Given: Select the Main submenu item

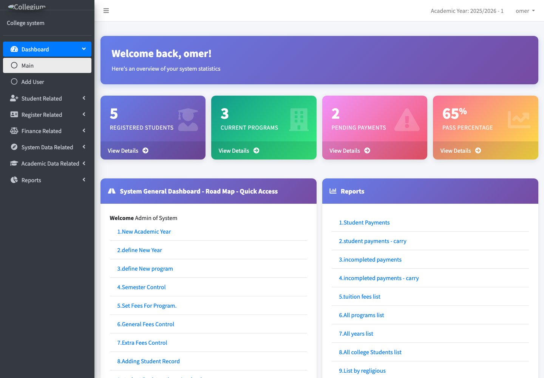Looking at the screenshot, I should pyautogui.click(x=47, y=65).
